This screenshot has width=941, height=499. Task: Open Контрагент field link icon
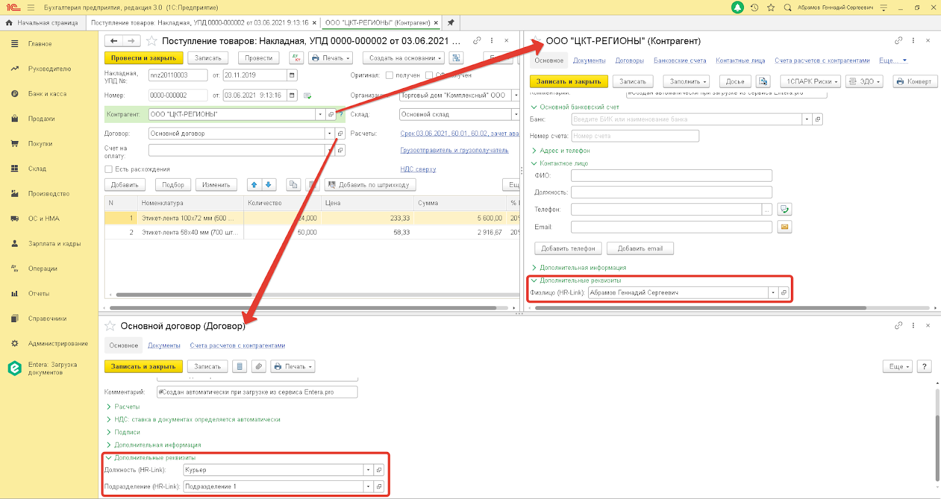[x=331, y=115]
